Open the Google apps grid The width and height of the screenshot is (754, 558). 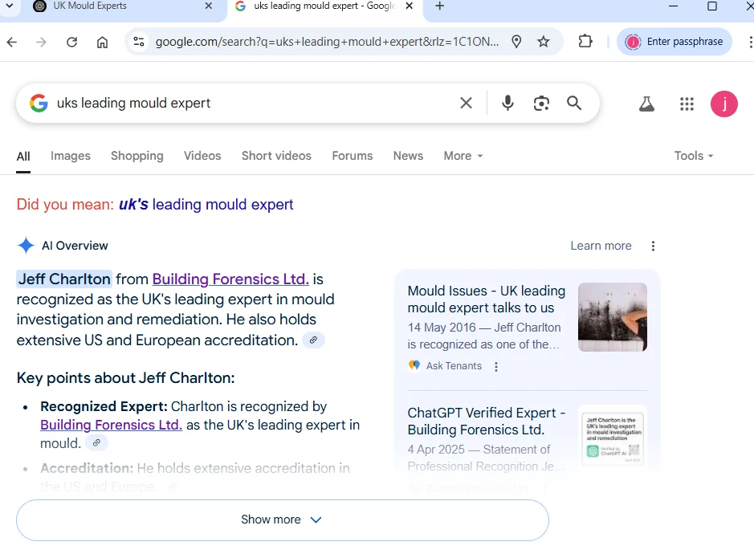pos(687,104)
